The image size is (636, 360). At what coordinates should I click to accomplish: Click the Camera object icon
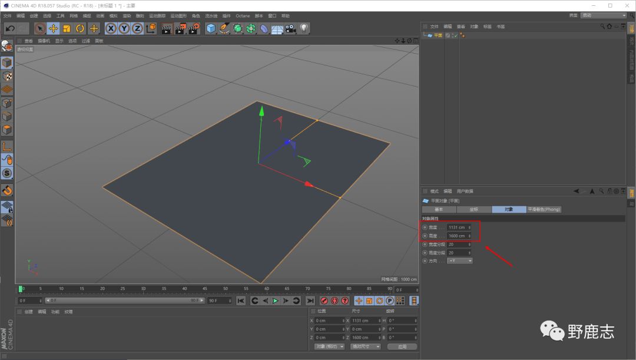[x=290, y=28]
